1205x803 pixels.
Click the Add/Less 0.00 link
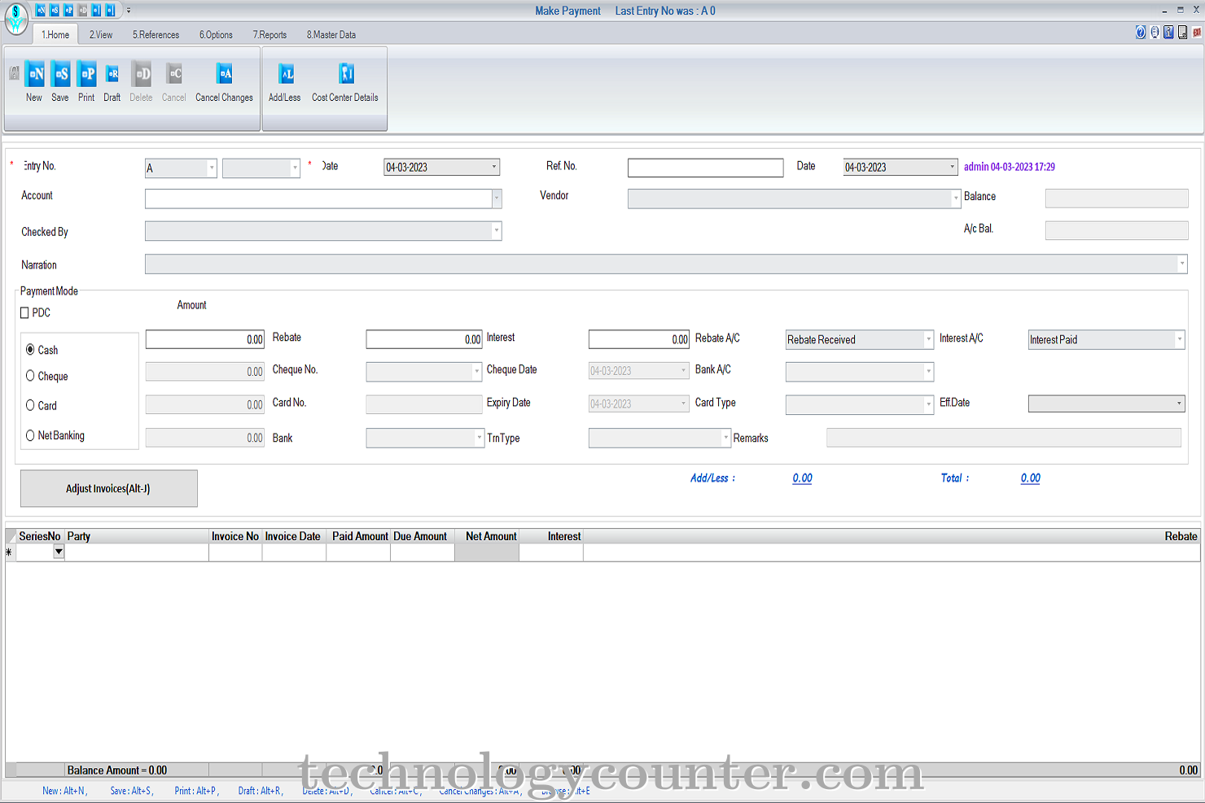[x=802, y=478]
